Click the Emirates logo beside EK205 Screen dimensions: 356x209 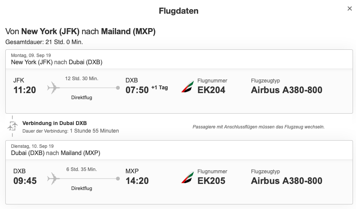point(187,177)
